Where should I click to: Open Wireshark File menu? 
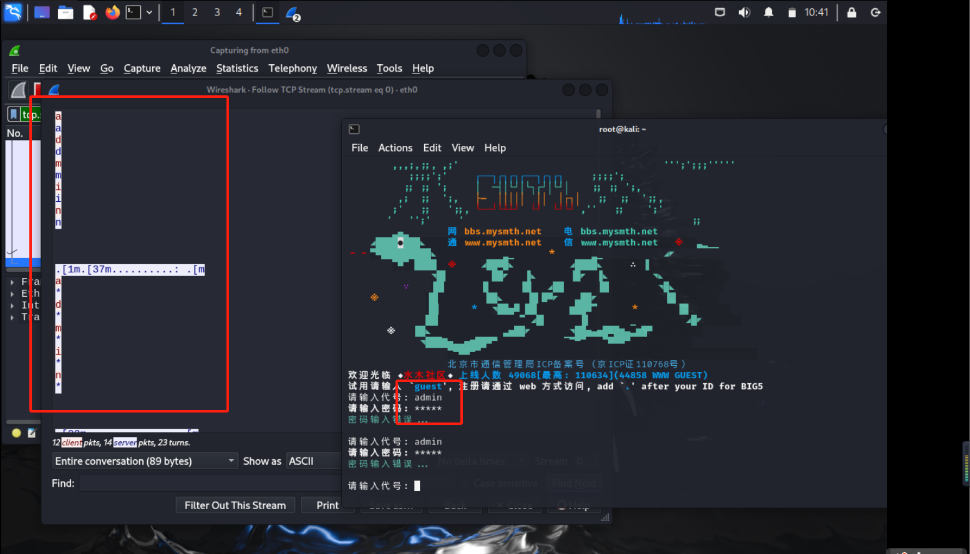pyautogui.click(x=20, y=69)
